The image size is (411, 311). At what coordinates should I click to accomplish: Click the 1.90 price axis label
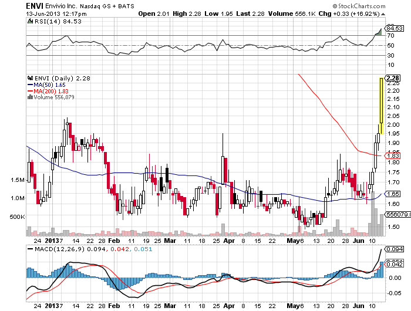[393, 143]
